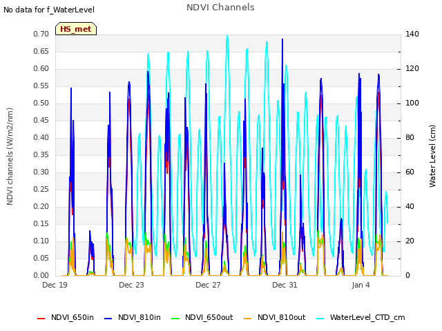Click the 140 right axis tick label
This screenshot has width=442, height=331.
pyautogui.click(x=412, y=34)
